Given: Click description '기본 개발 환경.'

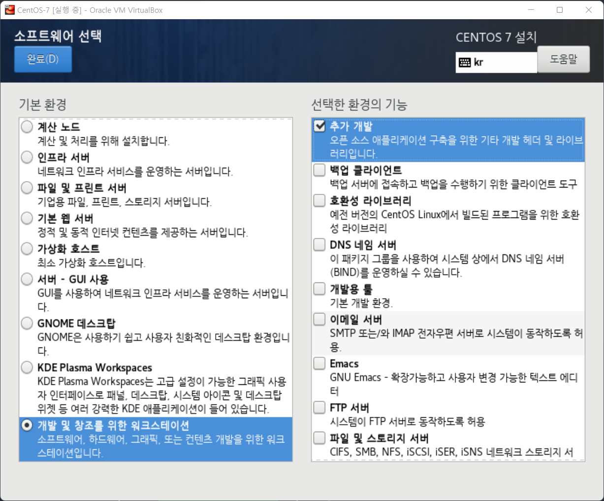Looking at the screenshot, I should click(361, 303).
